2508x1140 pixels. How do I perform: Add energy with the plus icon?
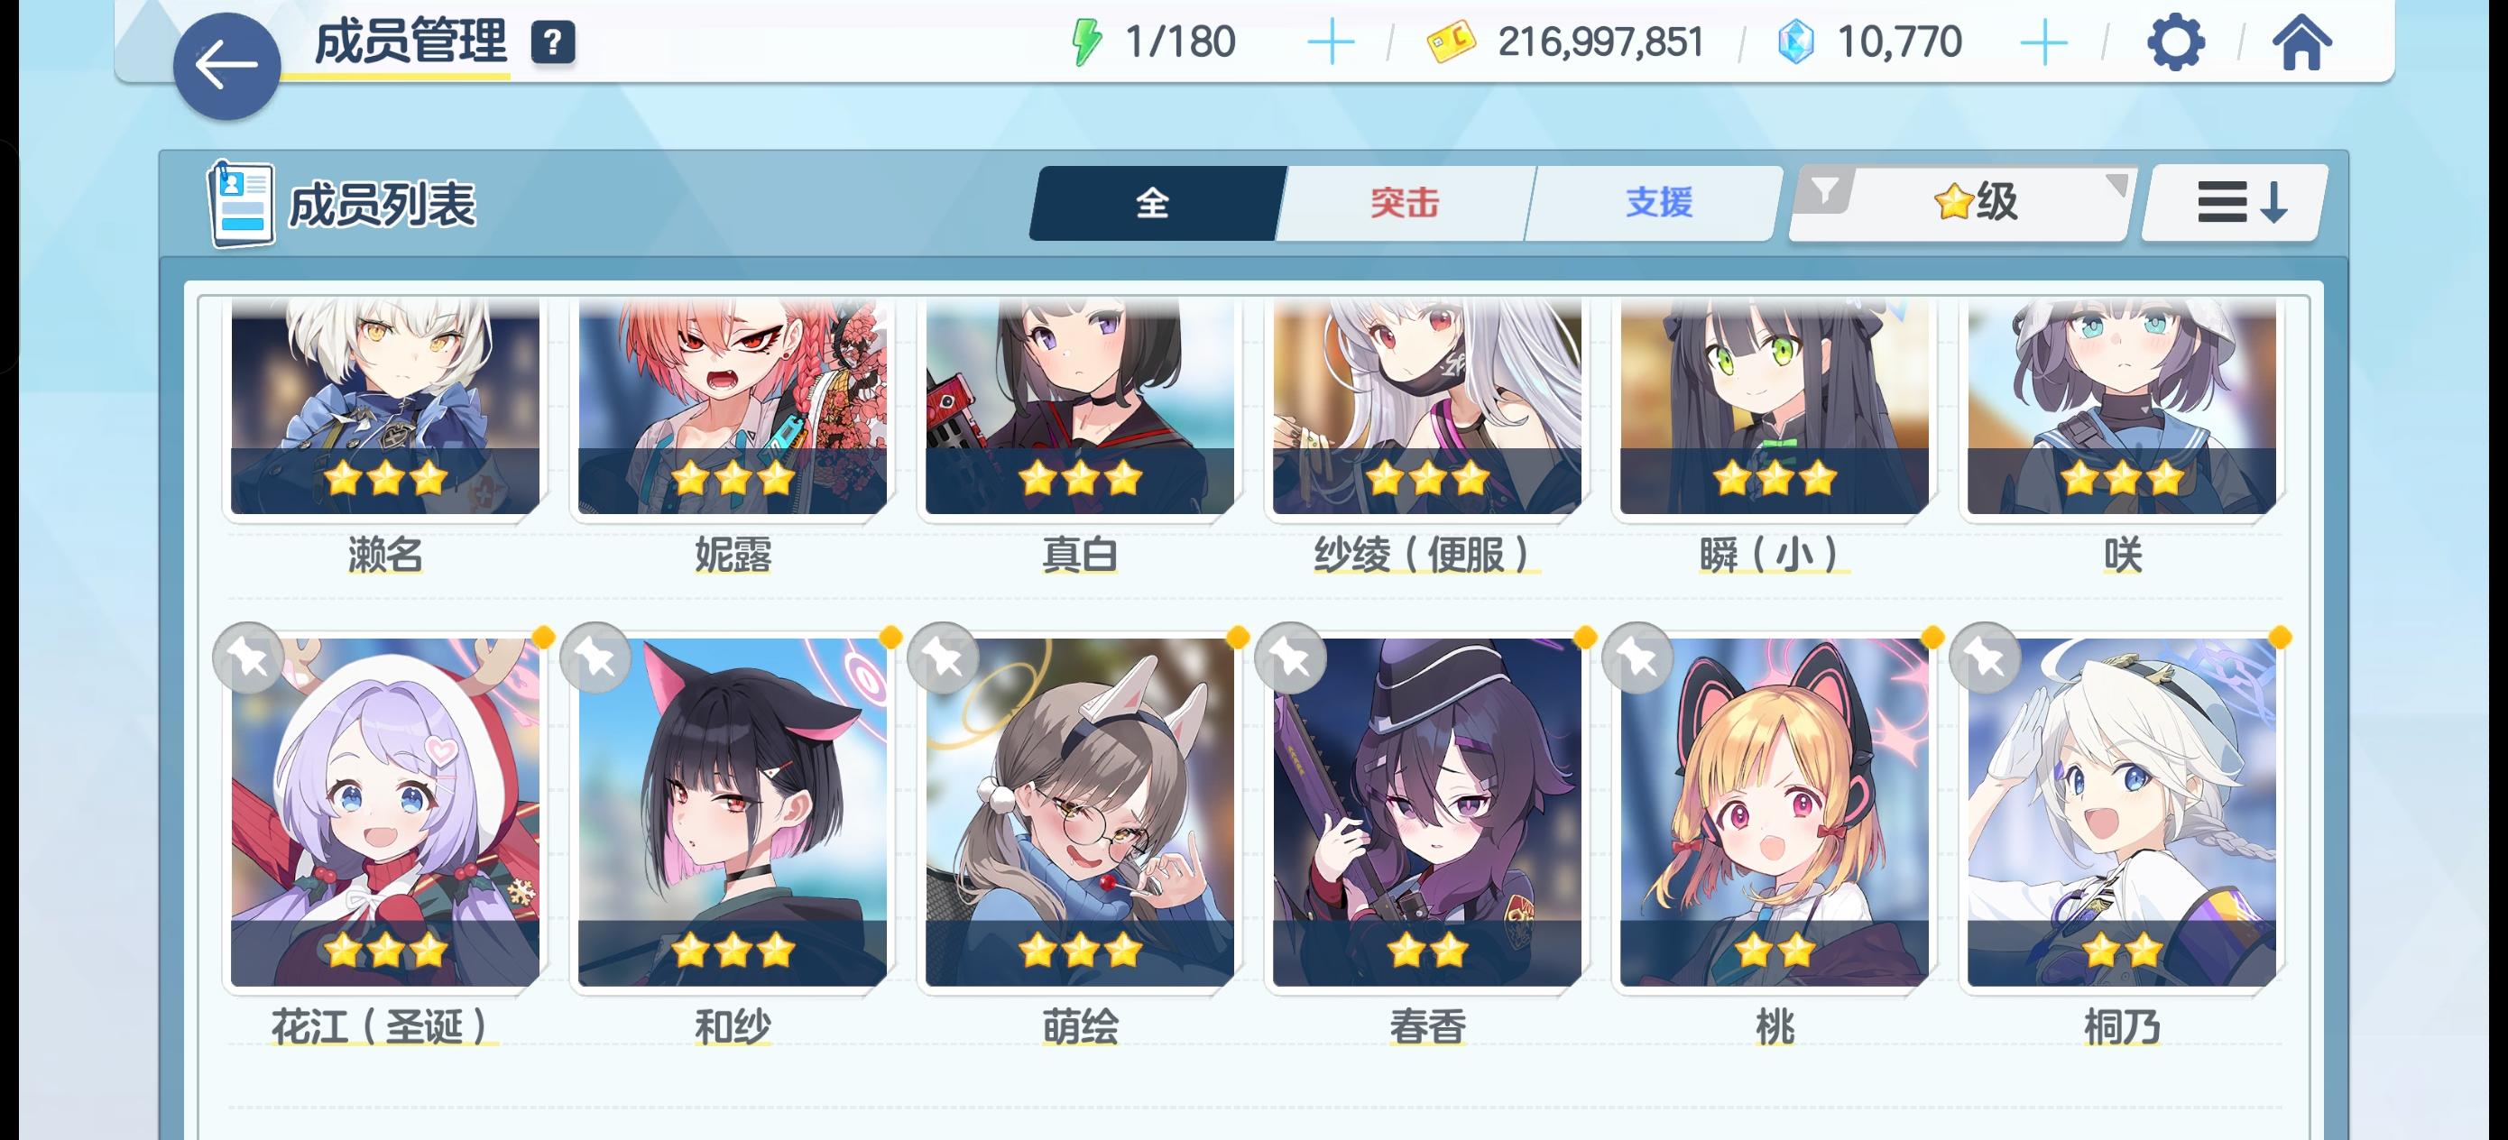pyautogui.click(x=1330, y=42)
